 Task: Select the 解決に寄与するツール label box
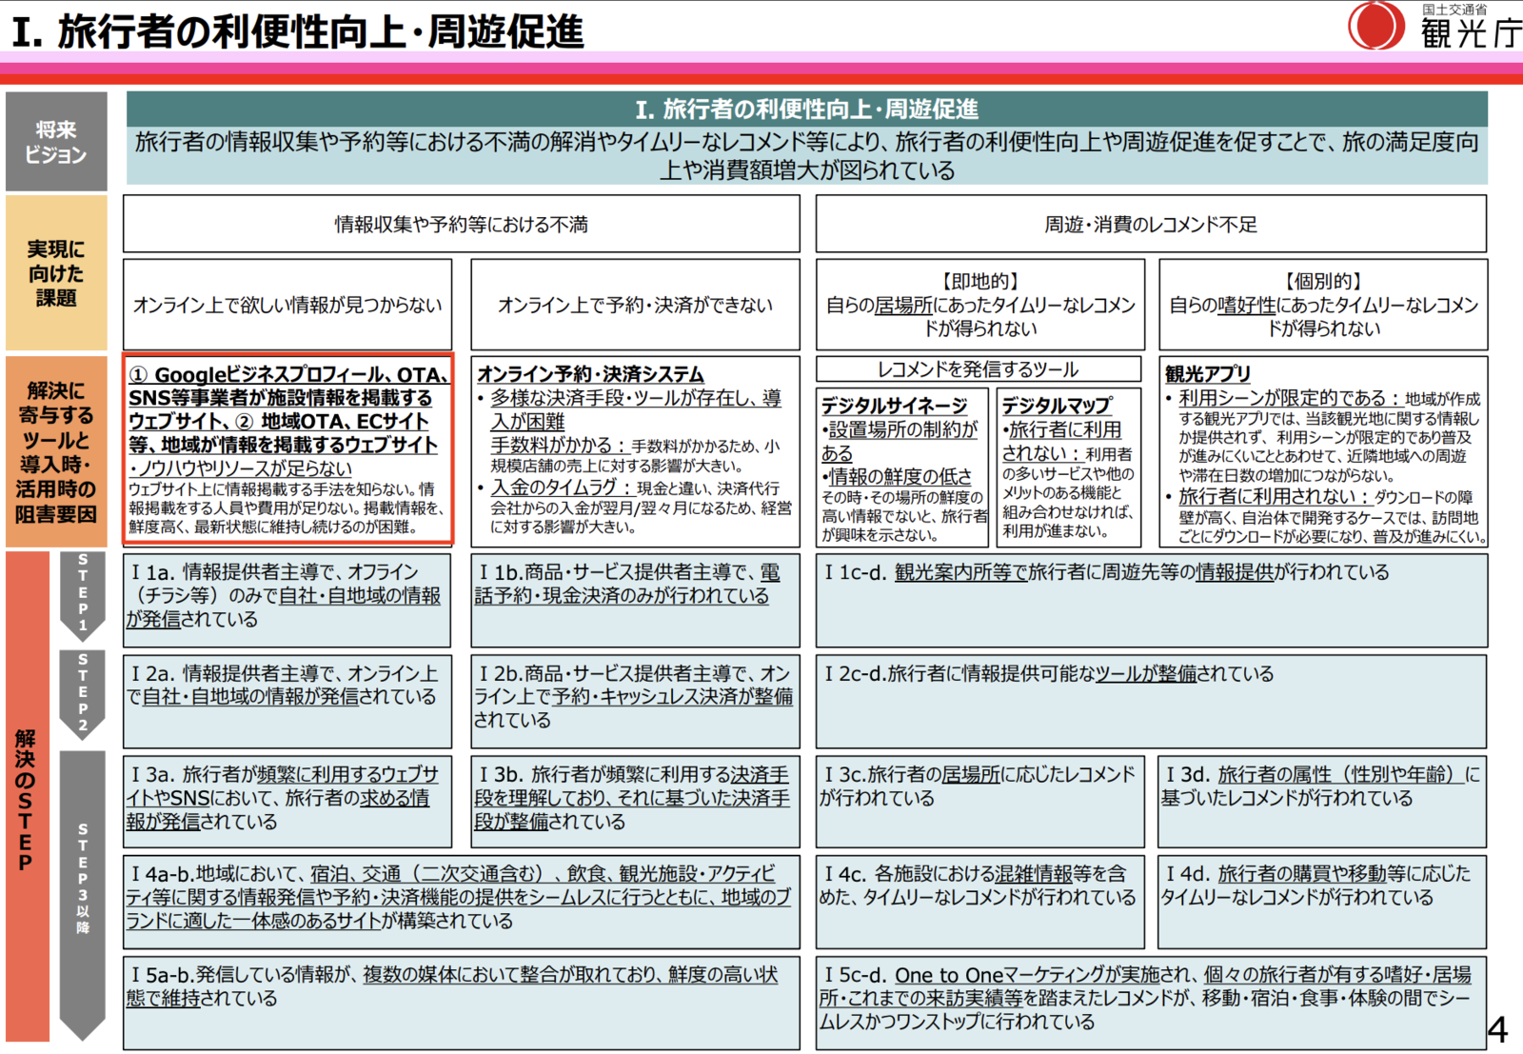tap(56, 452)
